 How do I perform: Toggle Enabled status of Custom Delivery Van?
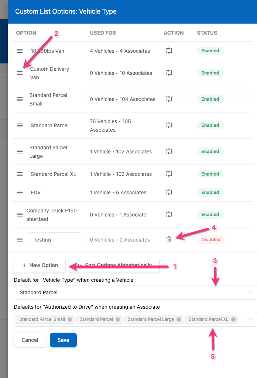coord(210,73)
